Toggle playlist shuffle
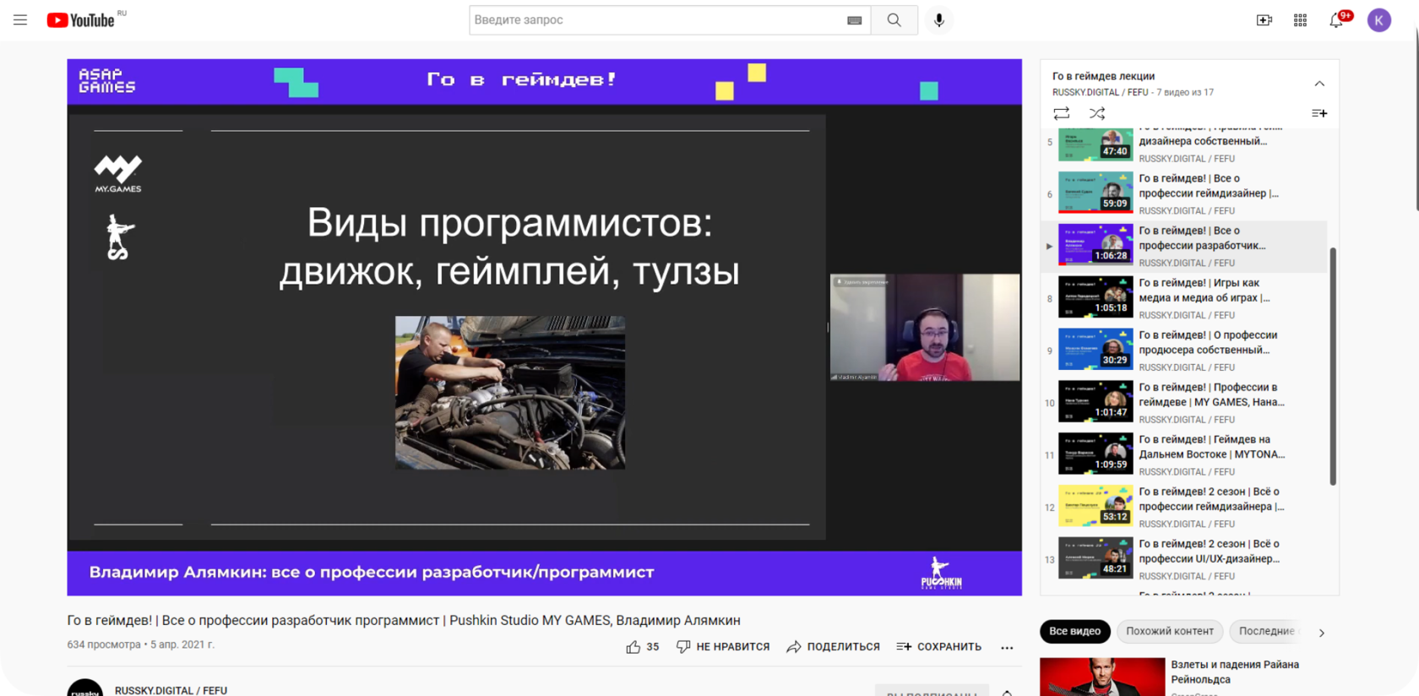The width and height of the screenshot is (1419, 696). click(x=1097, y=113)
